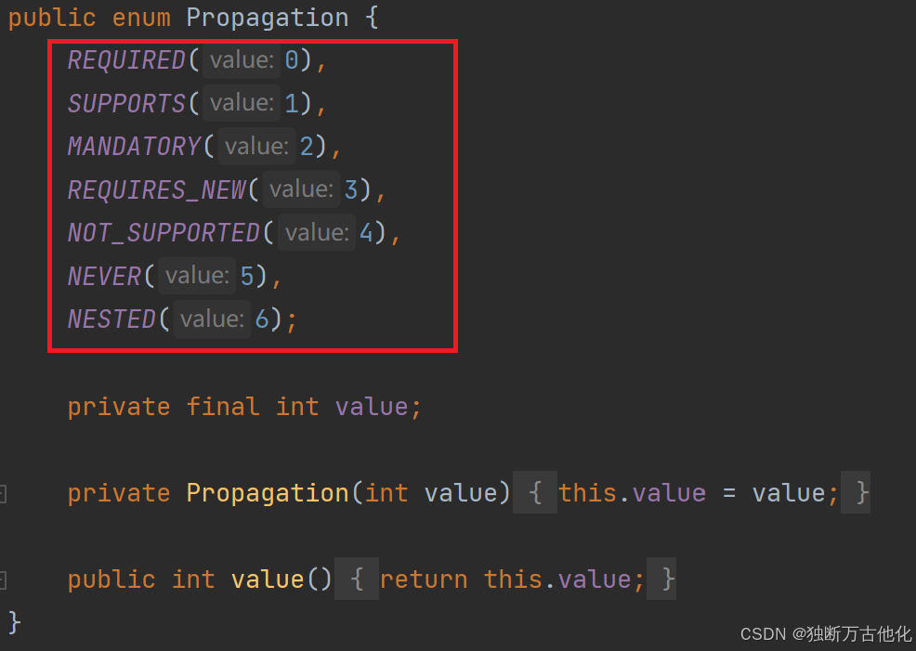This screenshot has width=916, height=651.
Task: Click the number 3 argument of REQUIRES_NEW
Action: [350, 189]
